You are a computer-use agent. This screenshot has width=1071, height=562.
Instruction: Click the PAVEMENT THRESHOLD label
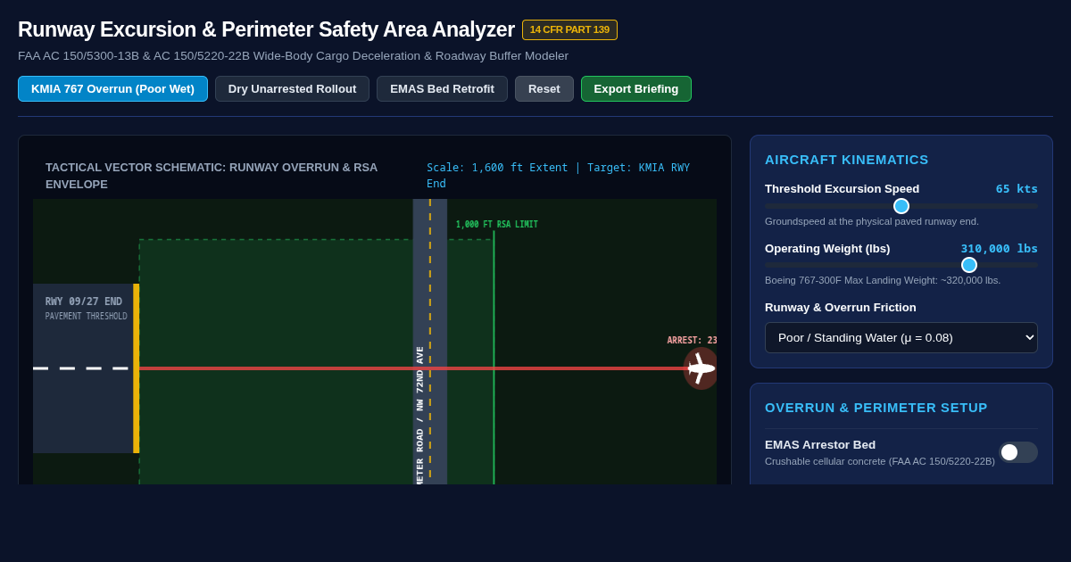[87, 317]
